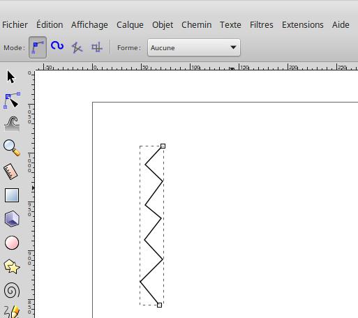Choose the Ellipse circle tool
Screen dimensions: 358x318
click(x=12, y=243)
